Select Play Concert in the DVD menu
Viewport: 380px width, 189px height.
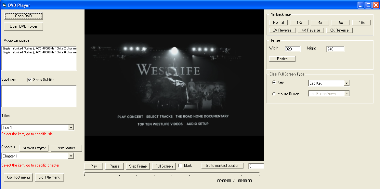(130, 116)
